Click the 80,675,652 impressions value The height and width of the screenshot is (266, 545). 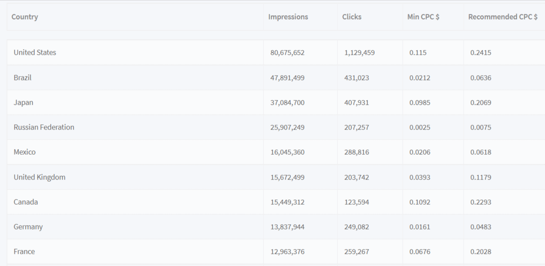pos(287,53)
